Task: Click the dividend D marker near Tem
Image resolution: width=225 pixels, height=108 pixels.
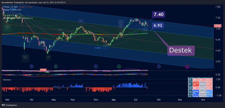Action: pyautogui.click(x=96, y=66)
